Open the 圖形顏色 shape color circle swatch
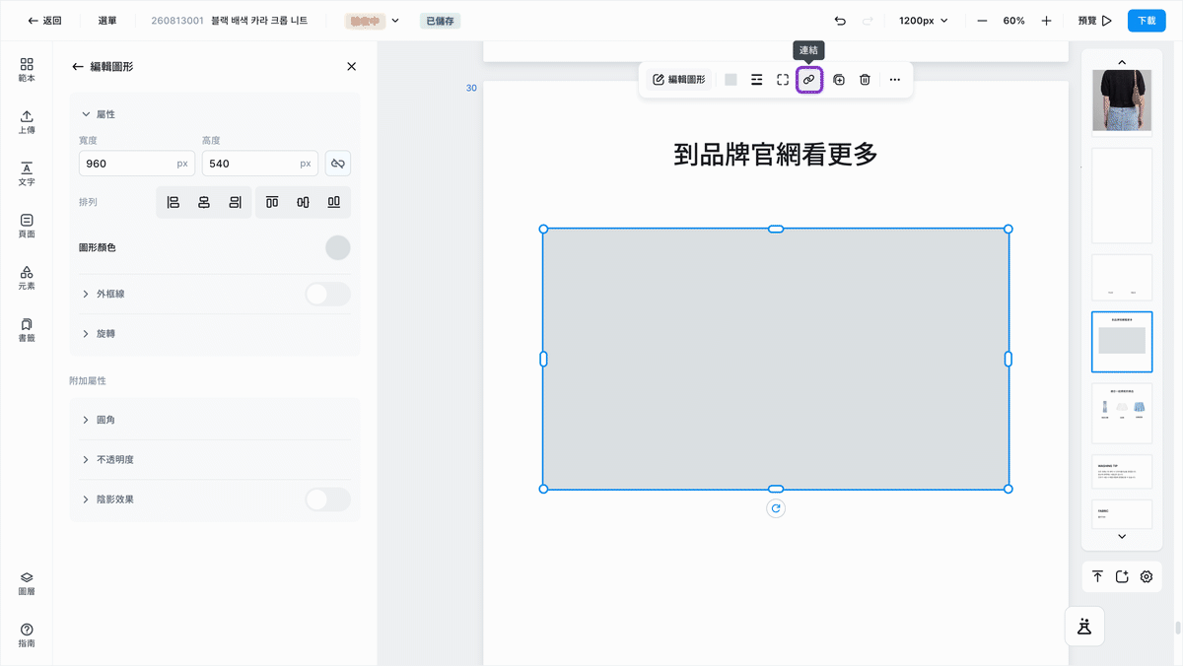1183x666 pixels. point(338,247)
